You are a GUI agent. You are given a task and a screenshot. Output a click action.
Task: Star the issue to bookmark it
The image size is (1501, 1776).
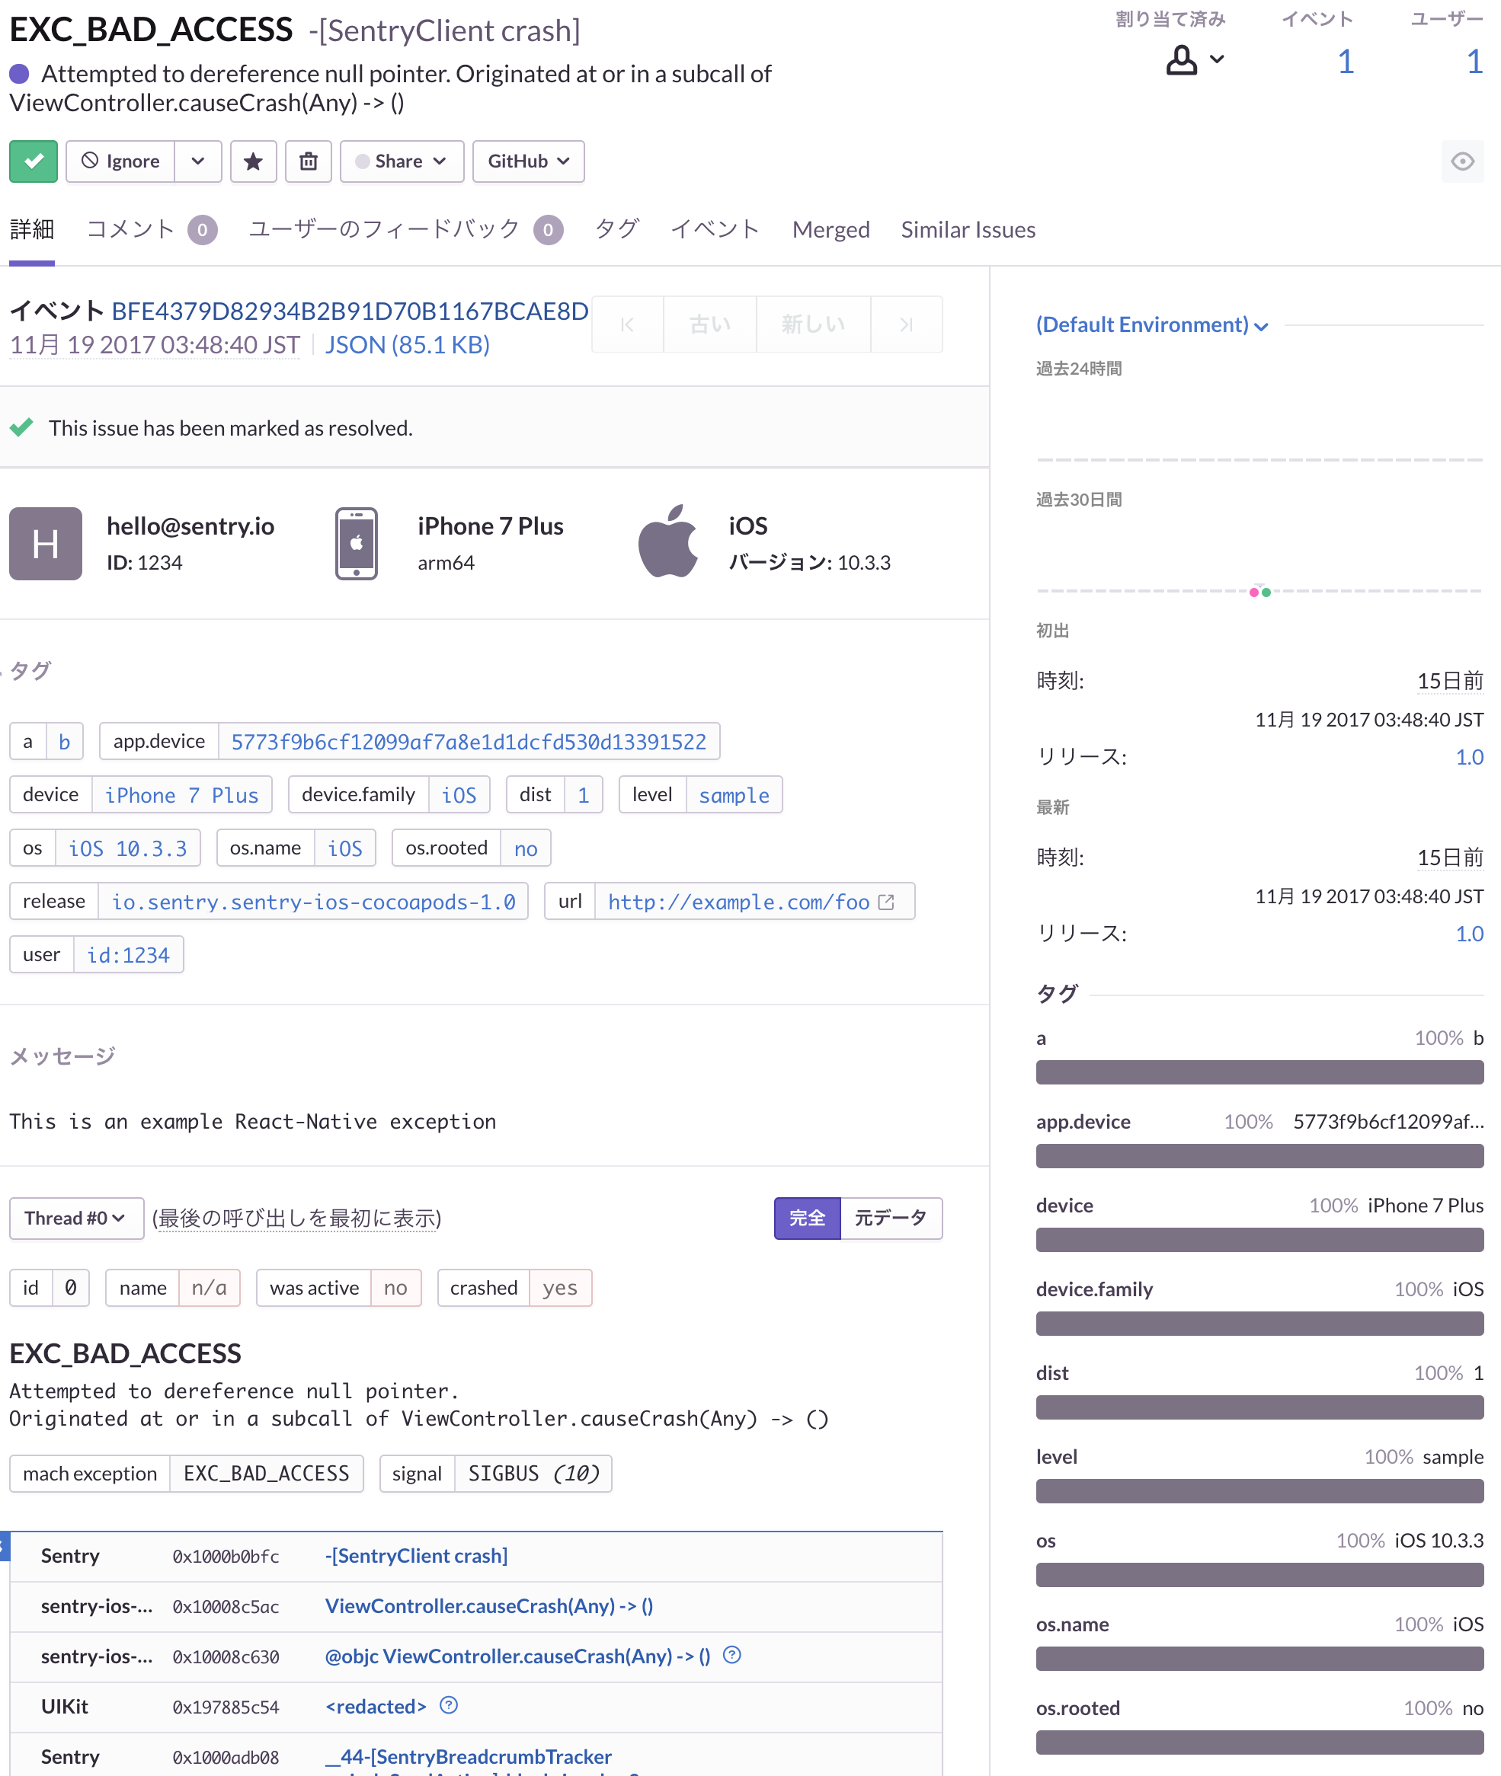coord(254,161)
